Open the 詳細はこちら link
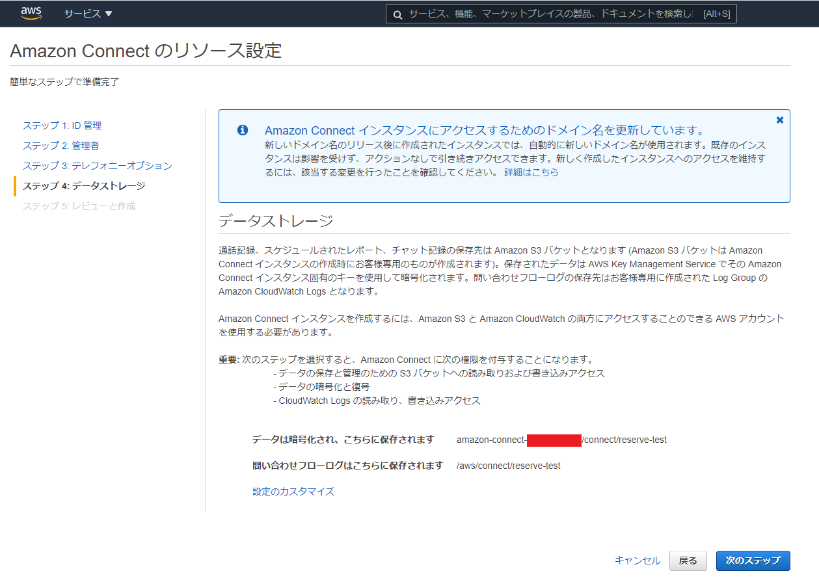 531,172
